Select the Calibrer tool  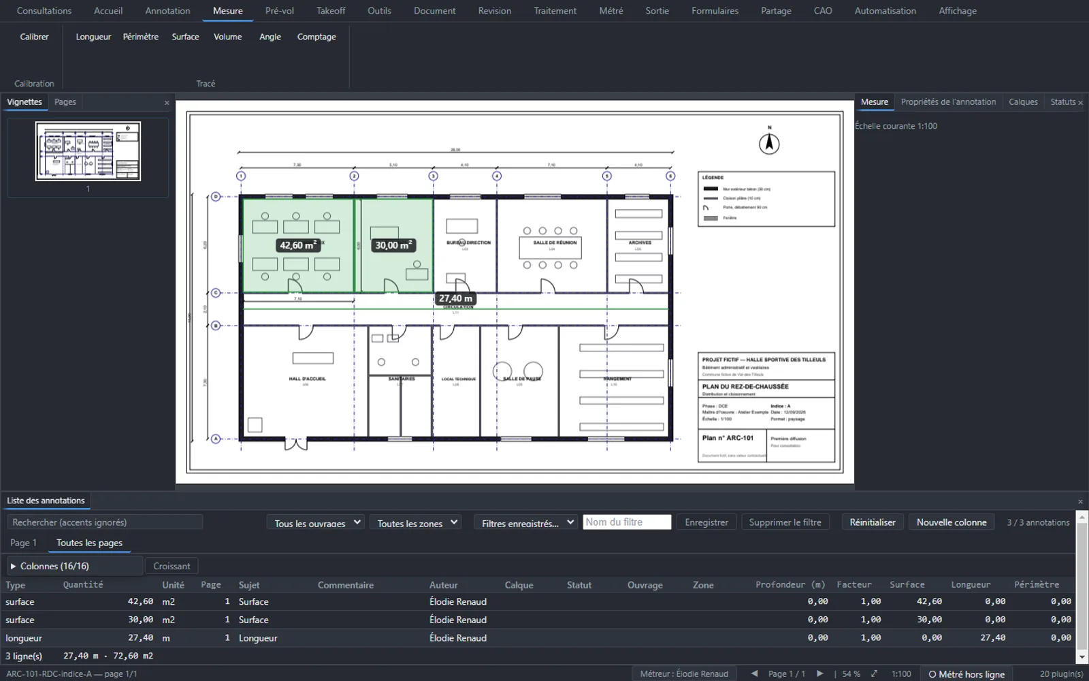coord(34,37)
